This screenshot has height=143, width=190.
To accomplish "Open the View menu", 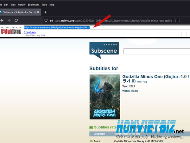I will point(13,5).
